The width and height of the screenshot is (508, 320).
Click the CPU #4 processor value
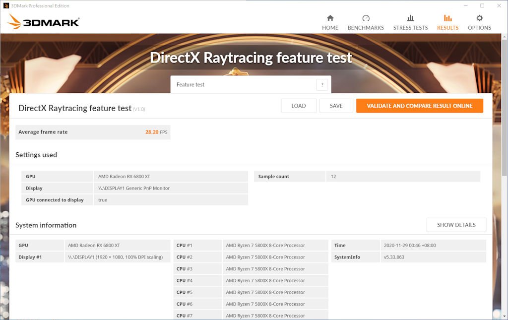(x=265, y=280)
